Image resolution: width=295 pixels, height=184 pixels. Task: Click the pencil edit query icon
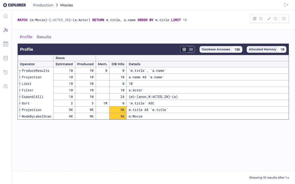coord(269,19)
